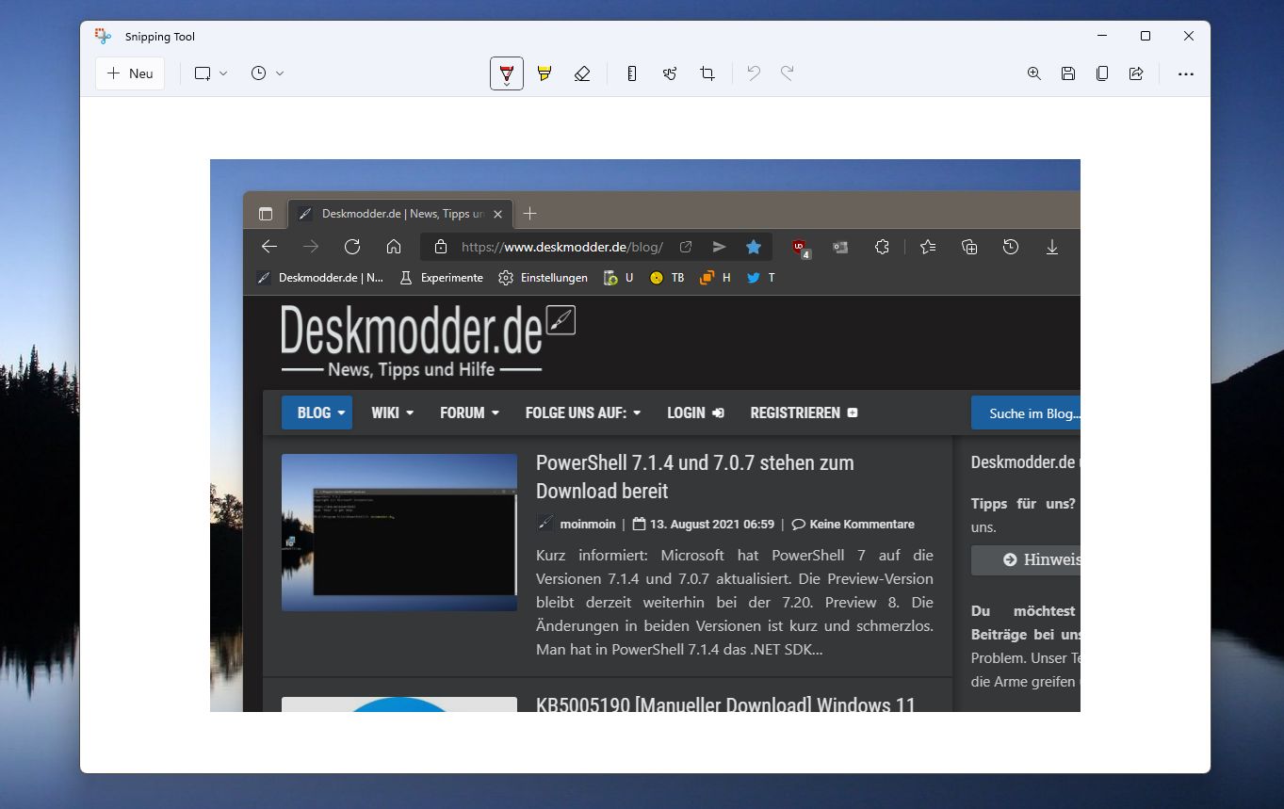Click the Neu button to start a new snip
Image resolution: width=1284 pixels, height=809 pixels.
tap(130, 73)
